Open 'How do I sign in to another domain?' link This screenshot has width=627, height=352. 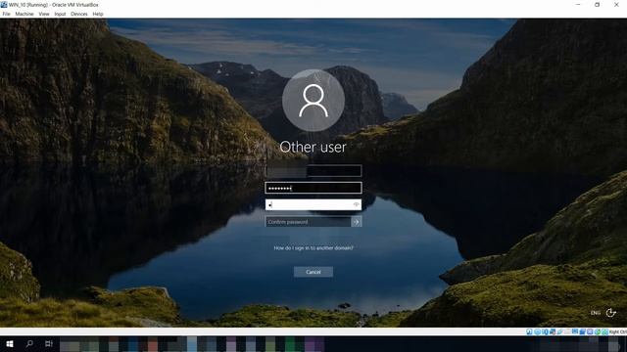[313, 247]
